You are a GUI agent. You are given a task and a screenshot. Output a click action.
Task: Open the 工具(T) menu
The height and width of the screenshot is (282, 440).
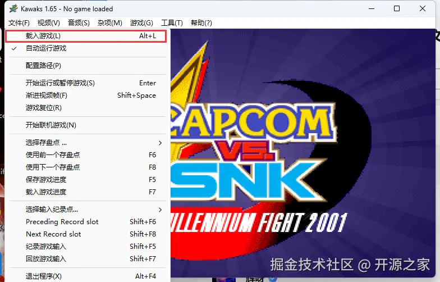pos(172,22)
